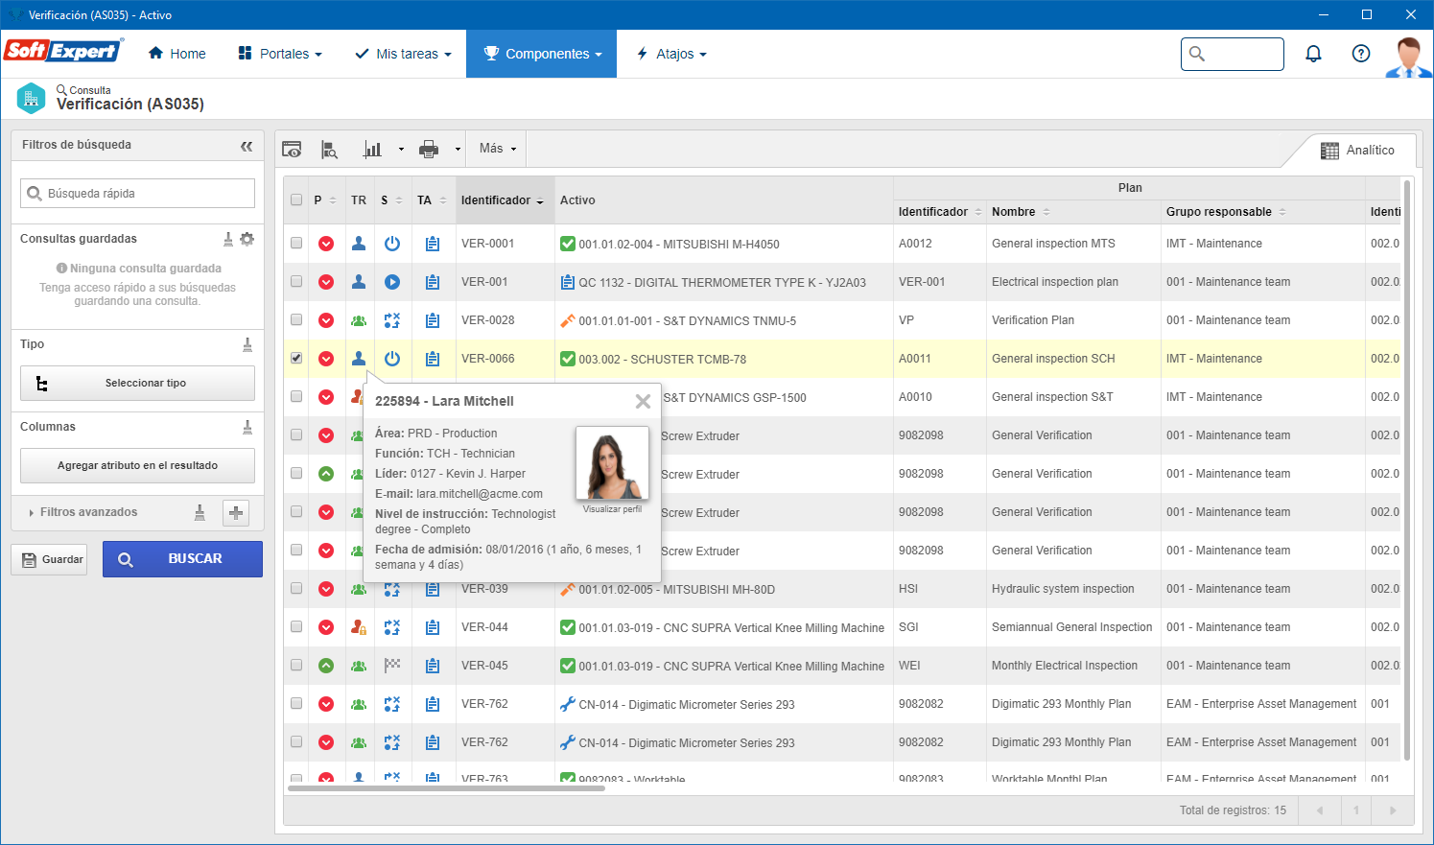Click the printer icon in toolbar

click(x=429, y=149)
